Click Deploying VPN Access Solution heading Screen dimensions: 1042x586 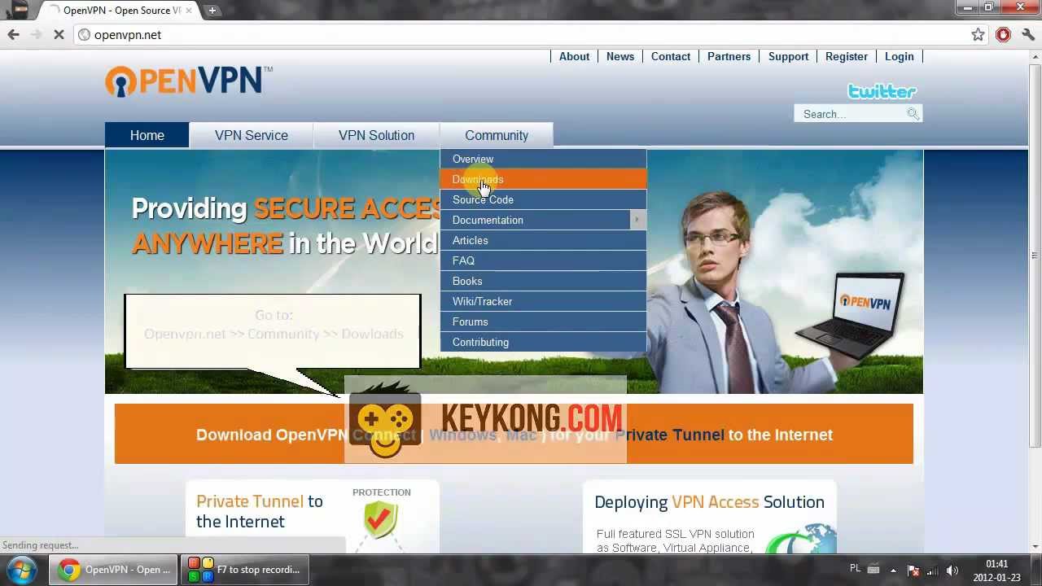pyautogui.click(x=709, y=502)
